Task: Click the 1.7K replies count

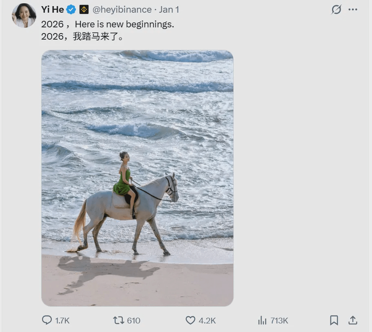Action: pos(62,321)
